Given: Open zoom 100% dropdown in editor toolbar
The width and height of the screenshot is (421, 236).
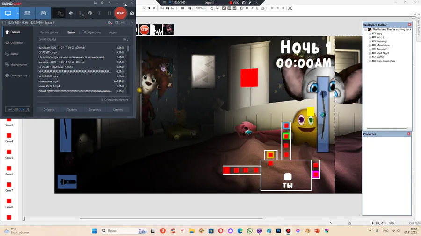Looking at the screenshot, I should coord(205,8).
